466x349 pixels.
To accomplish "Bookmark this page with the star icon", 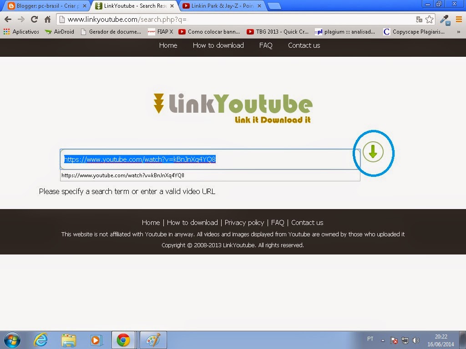I will pos(430,20).
